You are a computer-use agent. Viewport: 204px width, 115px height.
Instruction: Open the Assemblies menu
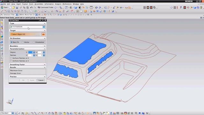click(x=39, y=4)
